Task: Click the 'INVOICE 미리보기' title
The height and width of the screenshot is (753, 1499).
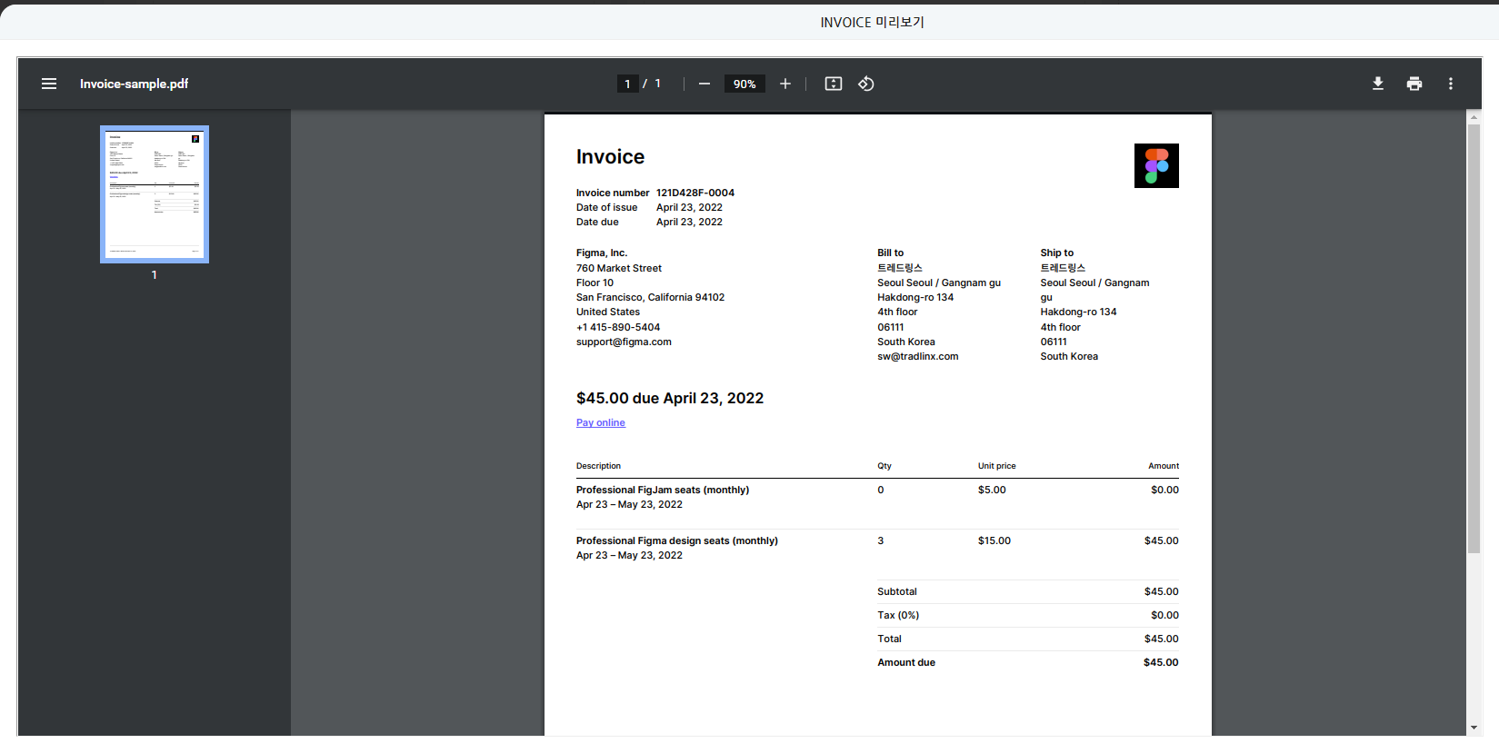Action: point(872,22)
